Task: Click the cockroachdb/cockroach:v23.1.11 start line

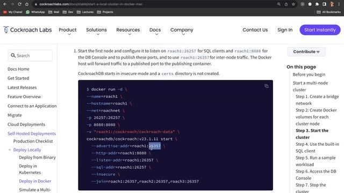Action: (130, 139)
